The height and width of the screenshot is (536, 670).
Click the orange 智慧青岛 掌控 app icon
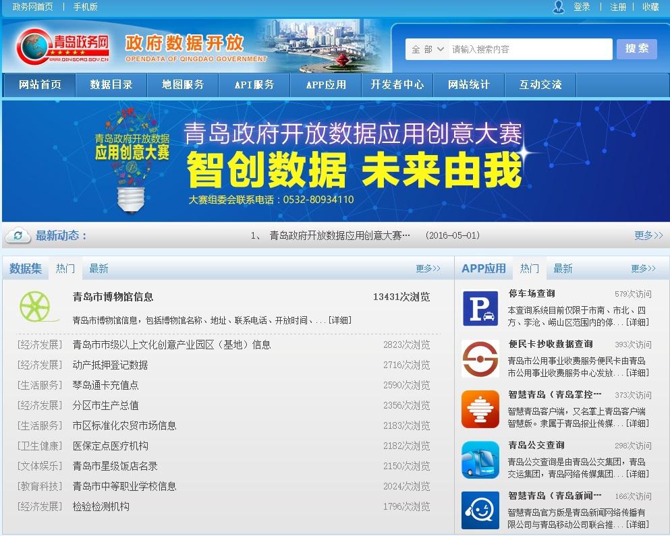click(480, 409)
